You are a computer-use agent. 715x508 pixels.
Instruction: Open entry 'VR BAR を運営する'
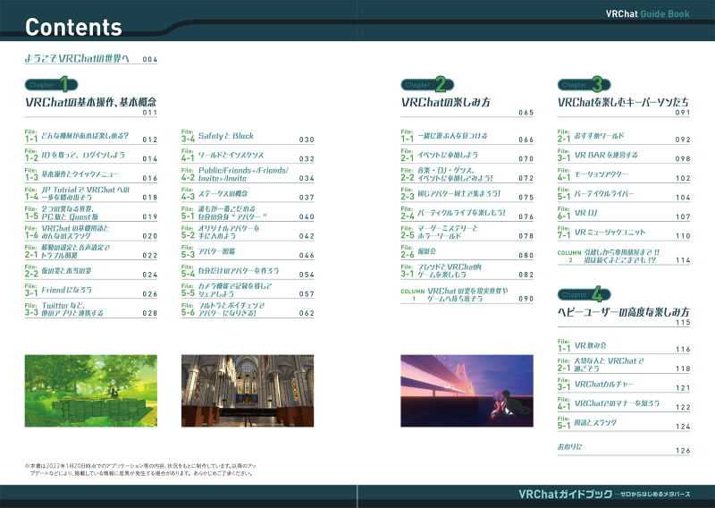[623, 156]
